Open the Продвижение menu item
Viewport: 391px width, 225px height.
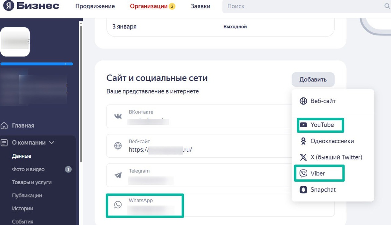(95, 6)
